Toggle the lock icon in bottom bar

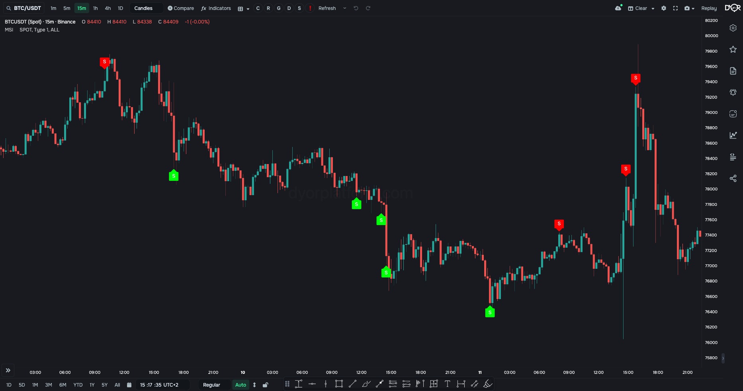(x=266, y=385)
